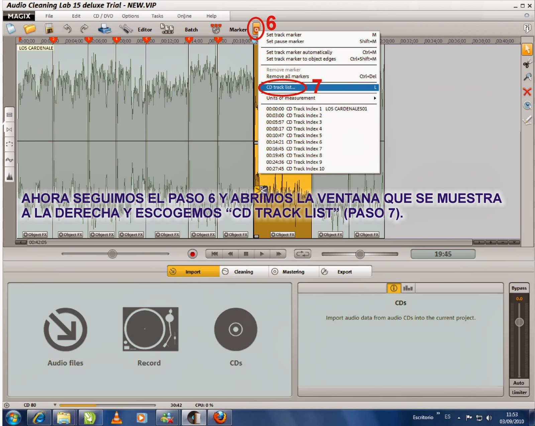Open the CD 80 dropdown arrow
Viewport: 535px width, 426px height.
(x=55, y=405)
